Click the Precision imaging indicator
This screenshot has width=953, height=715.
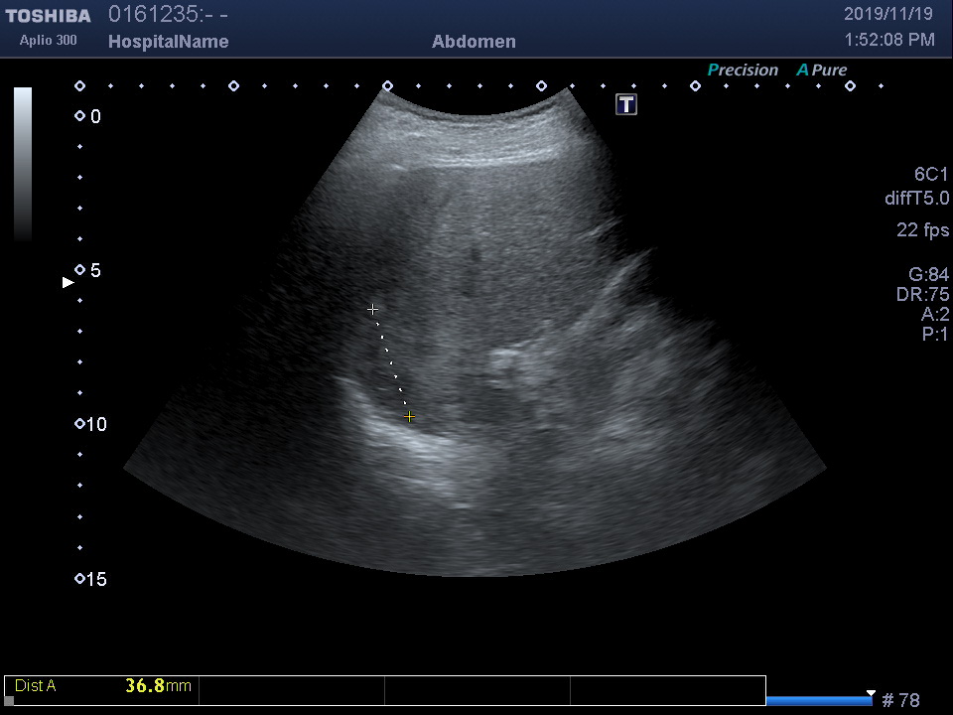[743, 71]
